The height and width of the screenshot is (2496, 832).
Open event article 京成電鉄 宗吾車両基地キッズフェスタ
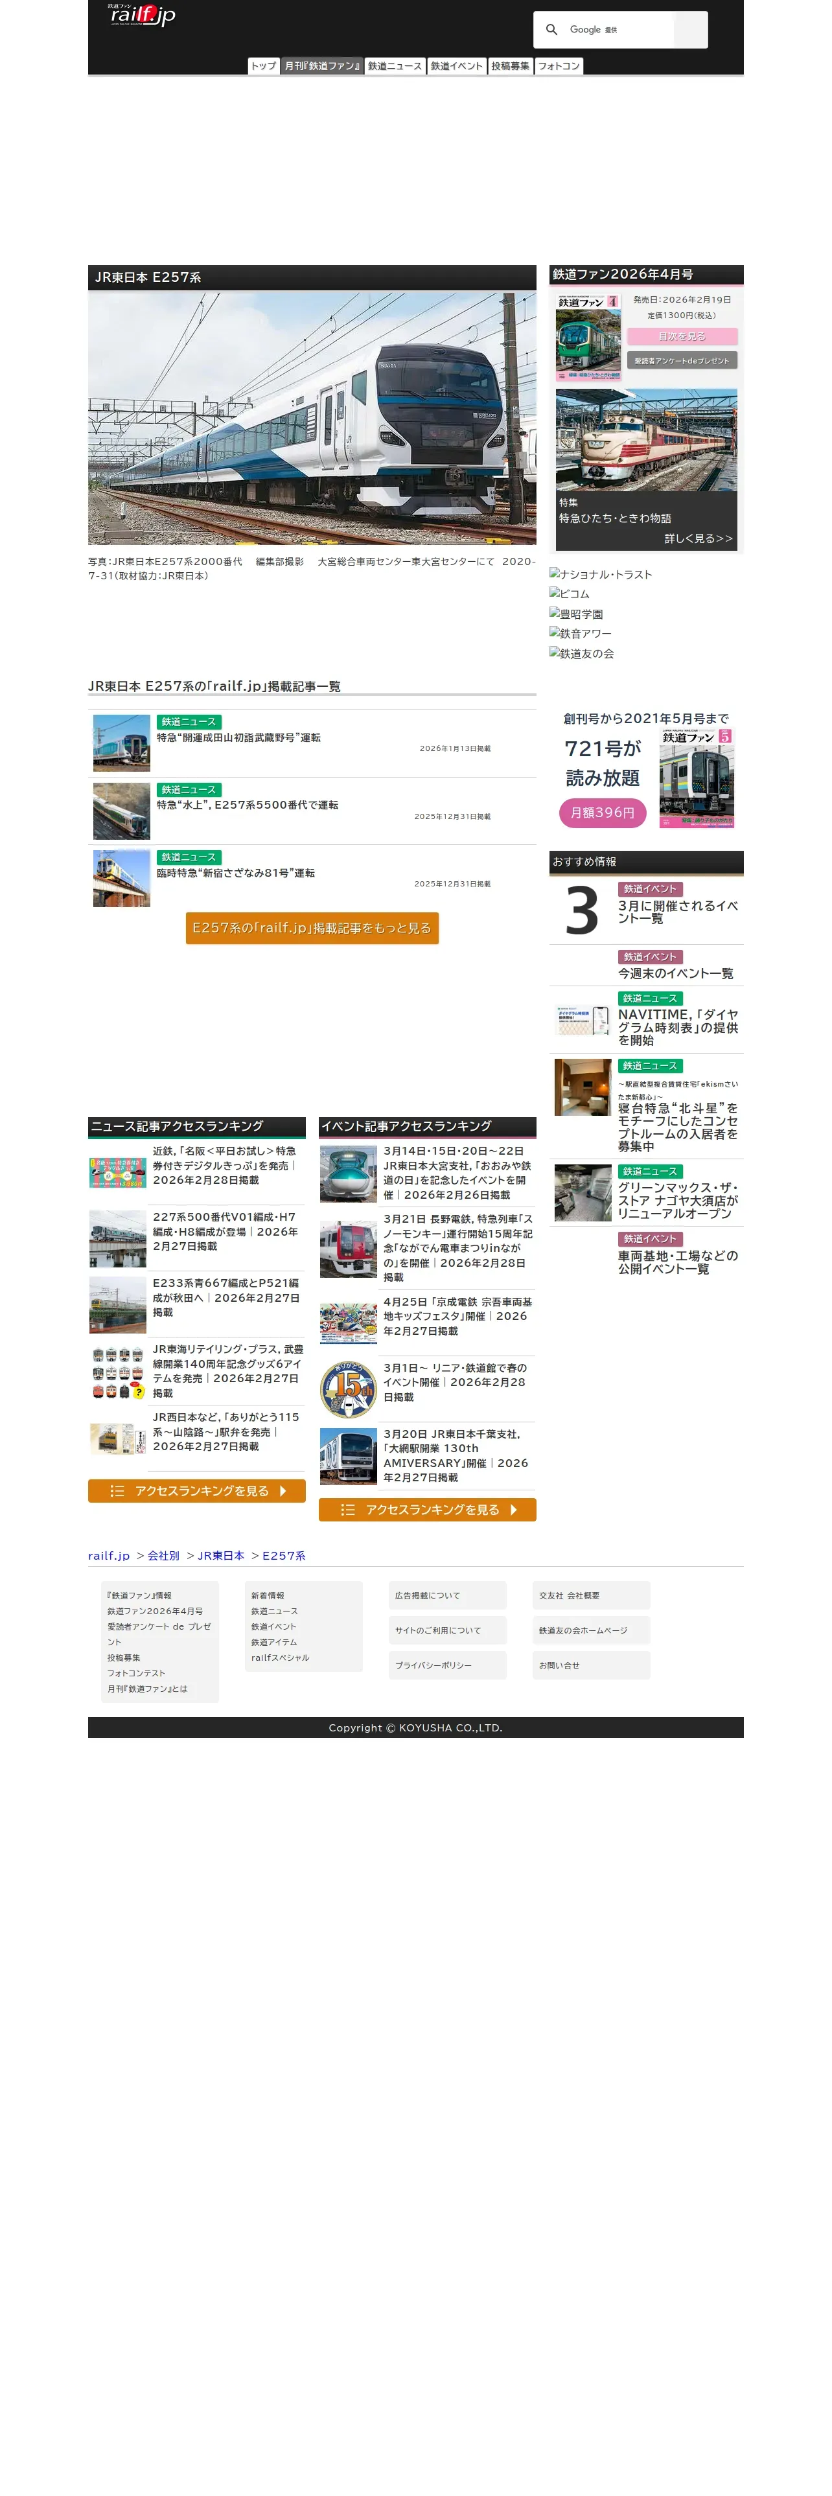coord(457,1317)
